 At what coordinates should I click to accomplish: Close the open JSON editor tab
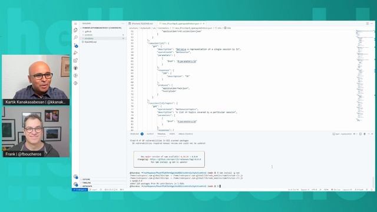[204, 24]
